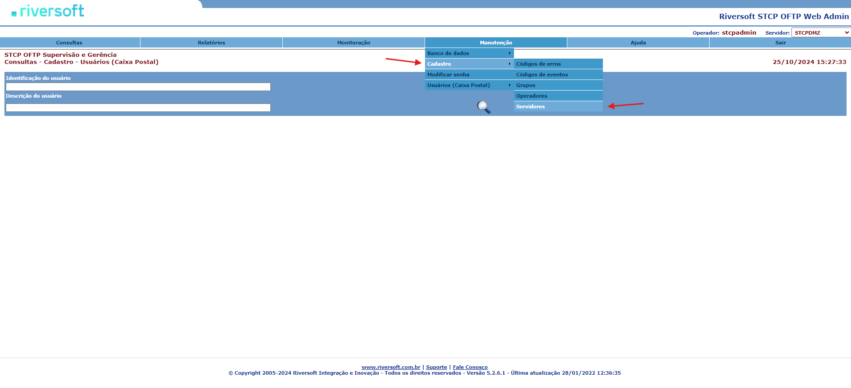
Task: Click the Consultas - Cadastro - Usuários breadcrumb text
Action: (x=81, y=62)
